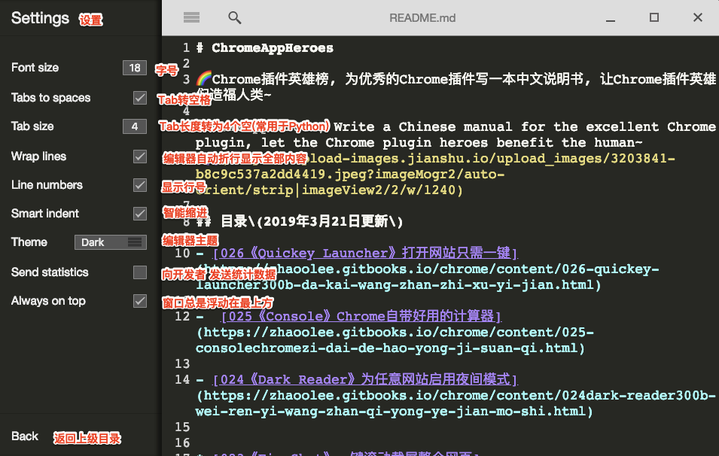
Task: Click the Smart indent label
Action: coord(45,214)
